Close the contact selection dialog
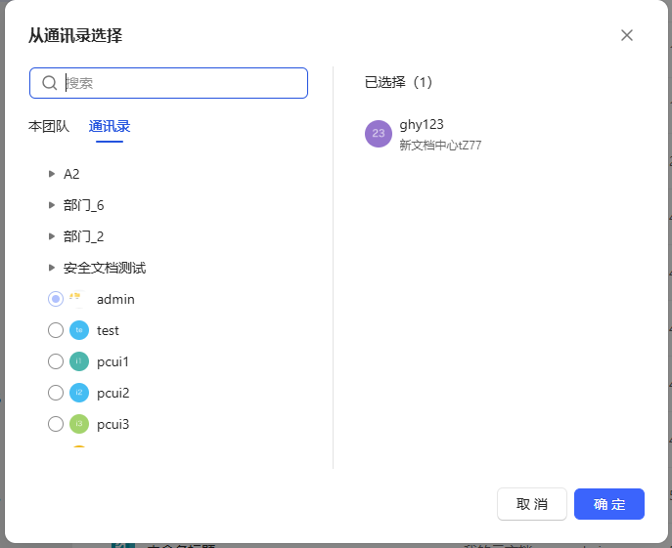This screenshot has width=672, height=548. (627, 35)
